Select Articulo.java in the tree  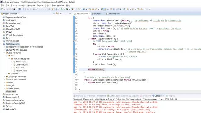[21, 62]
